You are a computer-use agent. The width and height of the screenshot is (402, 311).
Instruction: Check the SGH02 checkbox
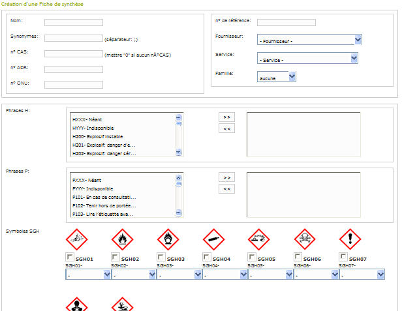point(116,257)
